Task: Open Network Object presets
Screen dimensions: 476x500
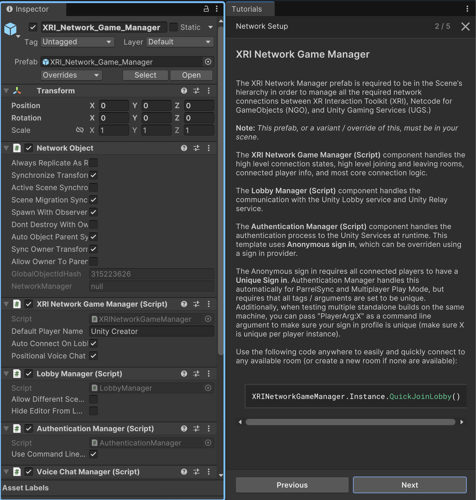Action: (196, 148)
